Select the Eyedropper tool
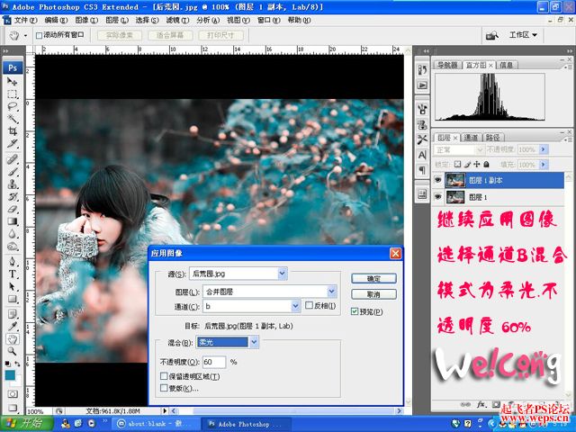576x432 pixels. pos(13,326)
